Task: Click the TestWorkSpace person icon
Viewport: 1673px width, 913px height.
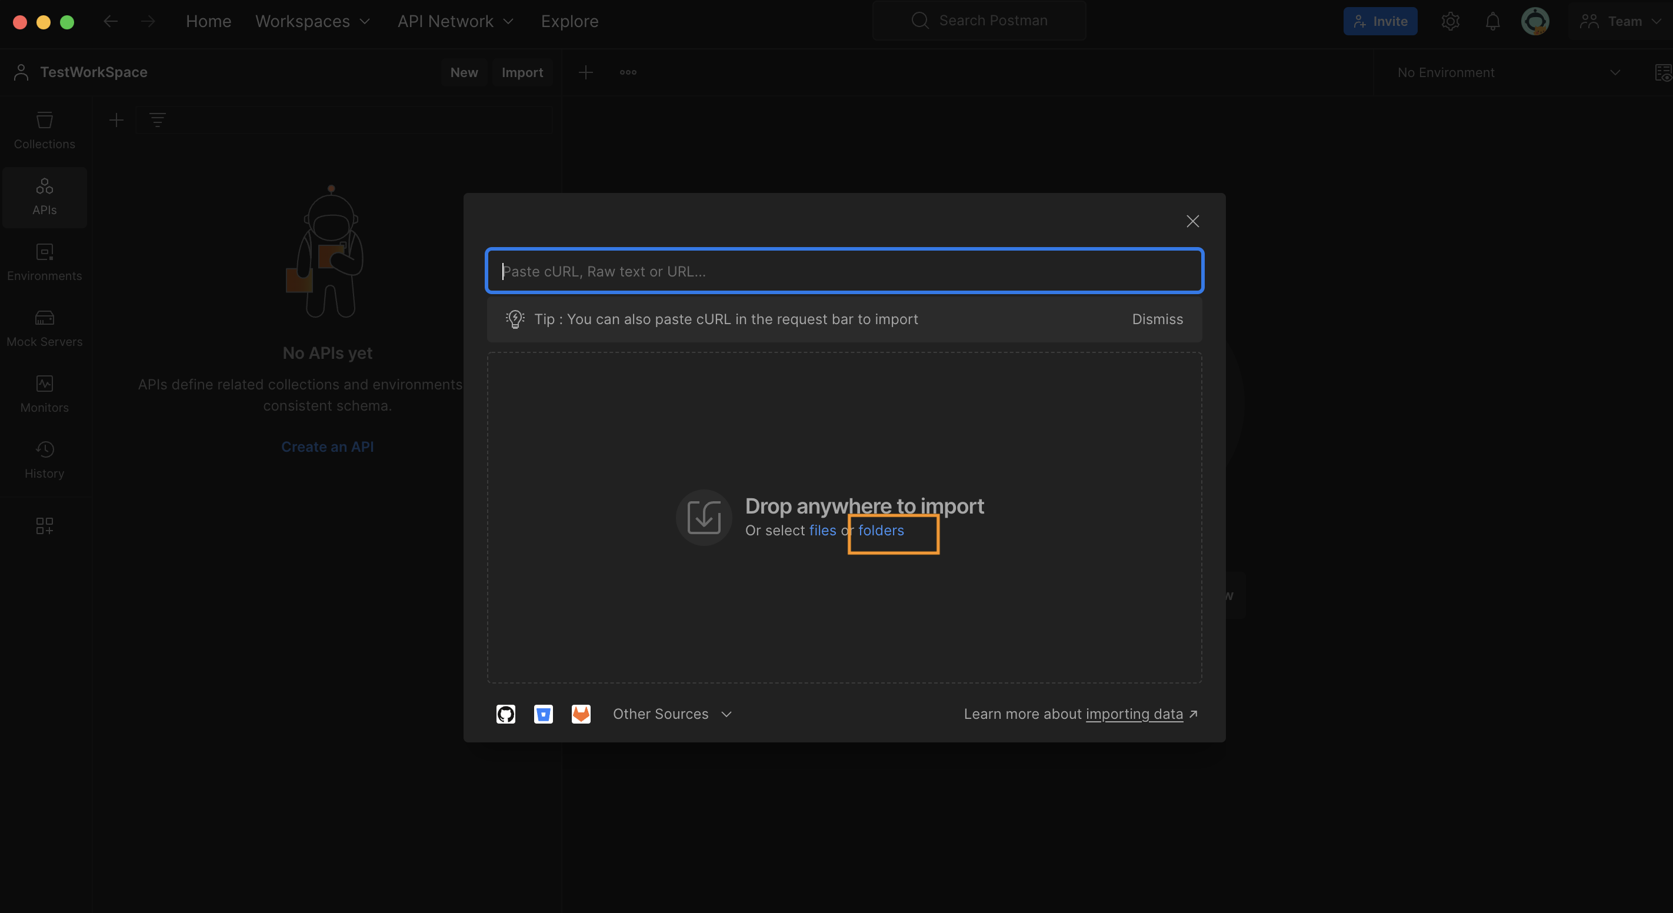Action: [x=21, y=72]
